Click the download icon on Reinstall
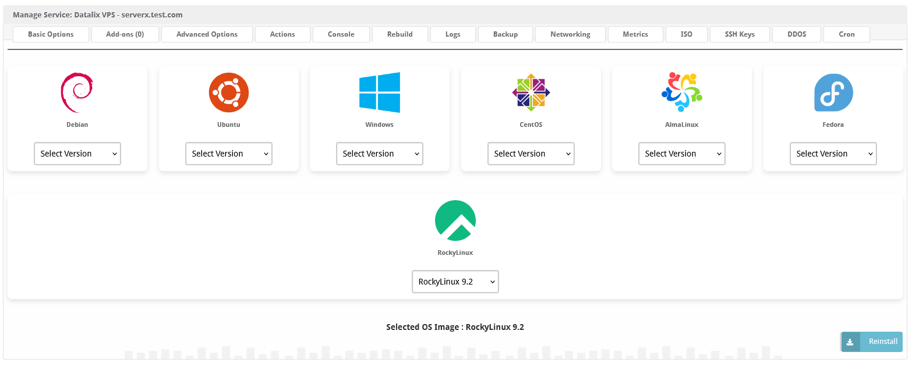This screenshot has height=366, width=912. tap(850, 342)
